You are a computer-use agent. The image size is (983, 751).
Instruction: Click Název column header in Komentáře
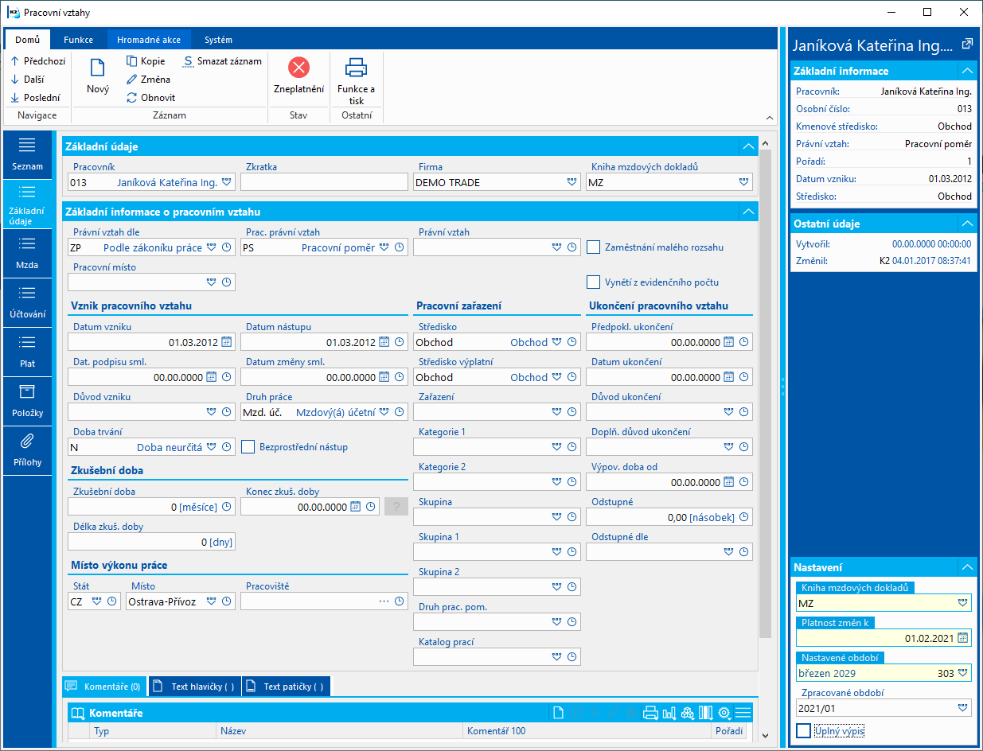(339, 730)
